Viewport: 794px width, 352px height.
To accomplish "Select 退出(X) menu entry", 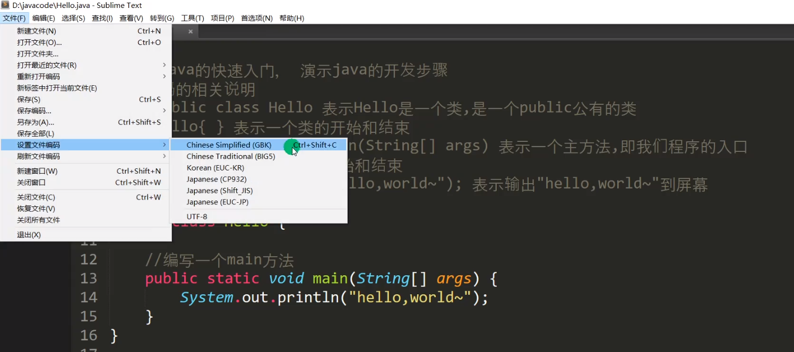I will tap(86, 235).
